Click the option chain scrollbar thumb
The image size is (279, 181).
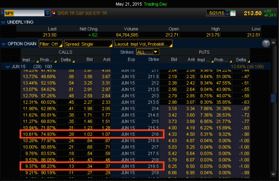(x=273, y=98)
